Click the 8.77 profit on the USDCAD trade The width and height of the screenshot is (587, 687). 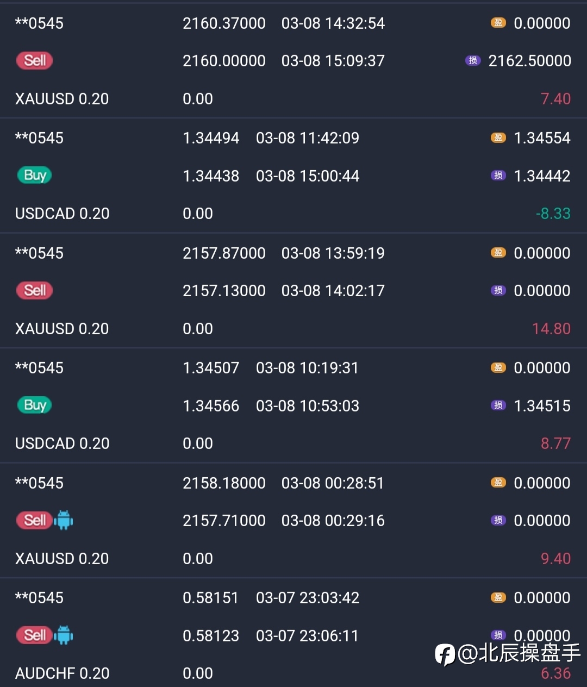point(555,444)
